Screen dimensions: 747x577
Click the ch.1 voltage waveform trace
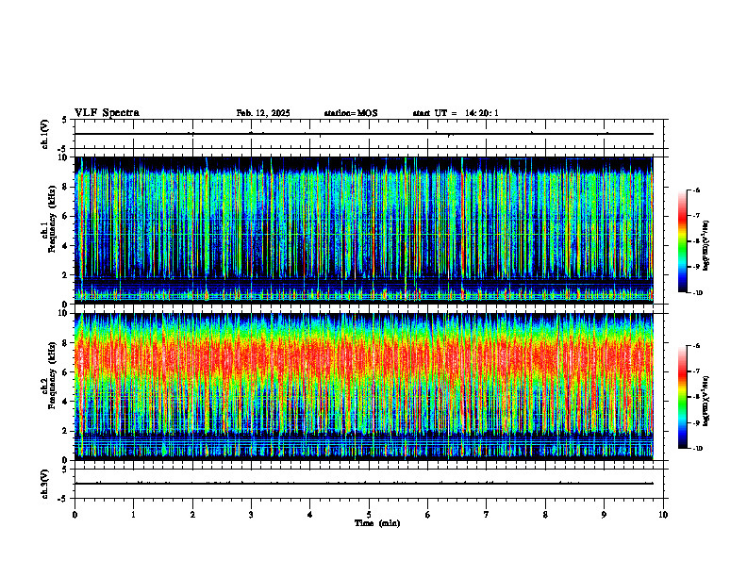363,134
